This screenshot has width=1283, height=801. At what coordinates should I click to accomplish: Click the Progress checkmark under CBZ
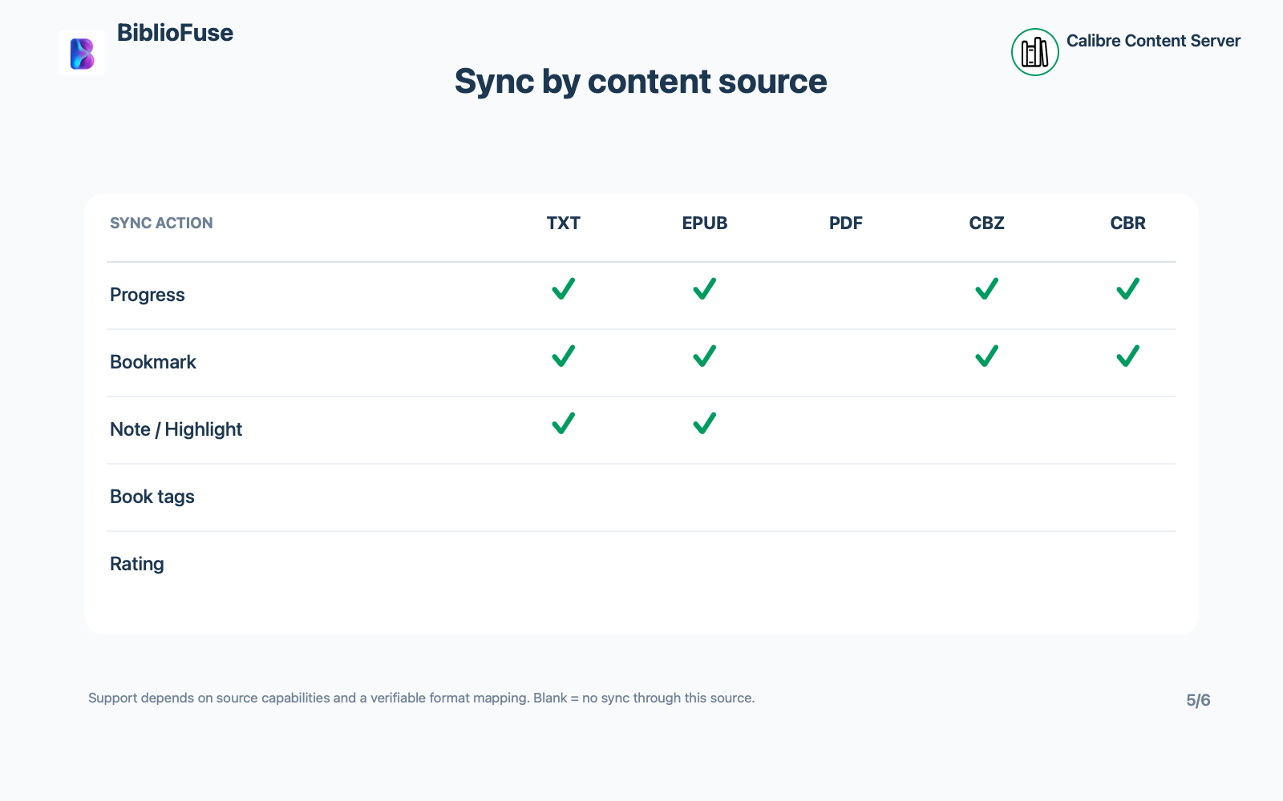tap(987, 288)
